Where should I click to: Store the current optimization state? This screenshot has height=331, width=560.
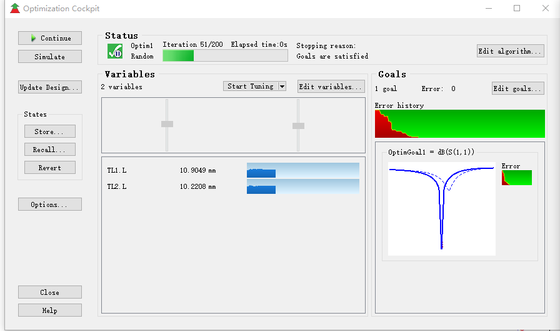point(50,132)
